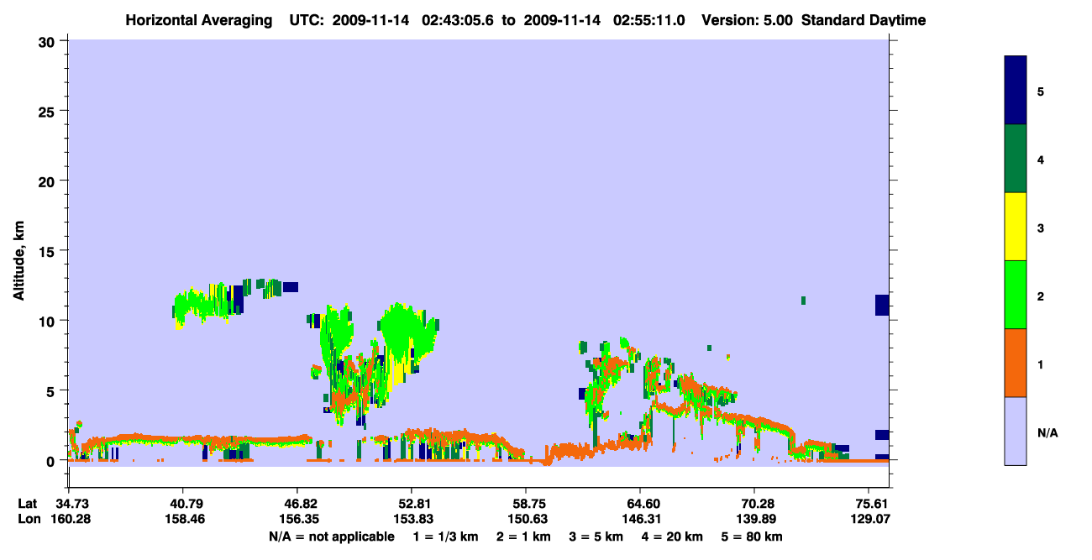
Task: Click the latitude value 40.79
Action: [182, 505]
